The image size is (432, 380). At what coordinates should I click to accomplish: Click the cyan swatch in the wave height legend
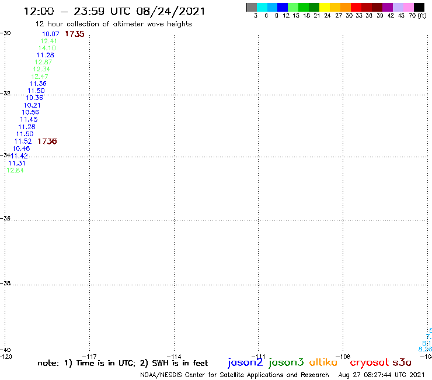click(x=262, y=7)
